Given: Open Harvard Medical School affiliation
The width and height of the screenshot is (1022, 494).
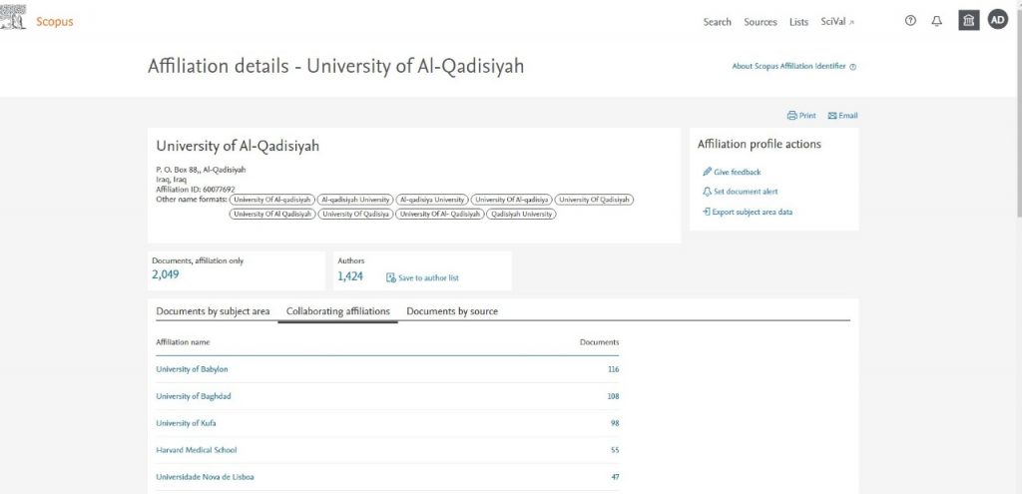Looking at the screenshot, I should pyautogui.click(x=197, y=450).
